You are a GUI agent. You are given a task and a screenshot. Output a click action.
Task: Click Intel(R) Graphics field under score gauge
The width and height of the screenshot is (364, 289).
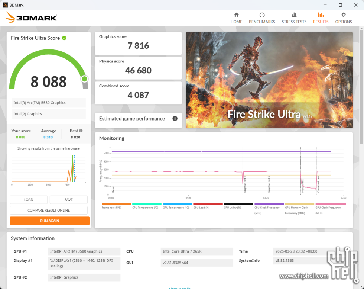49,114
